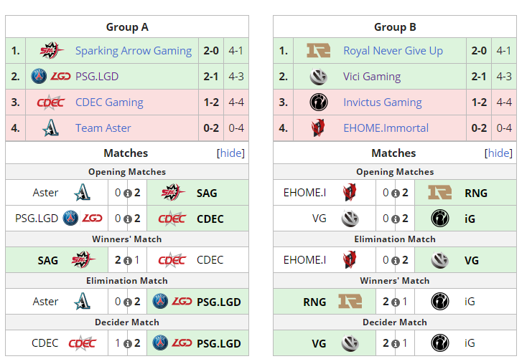
Task: Open the Royal Never Give Up team link
Action: [x=393, y=51]
